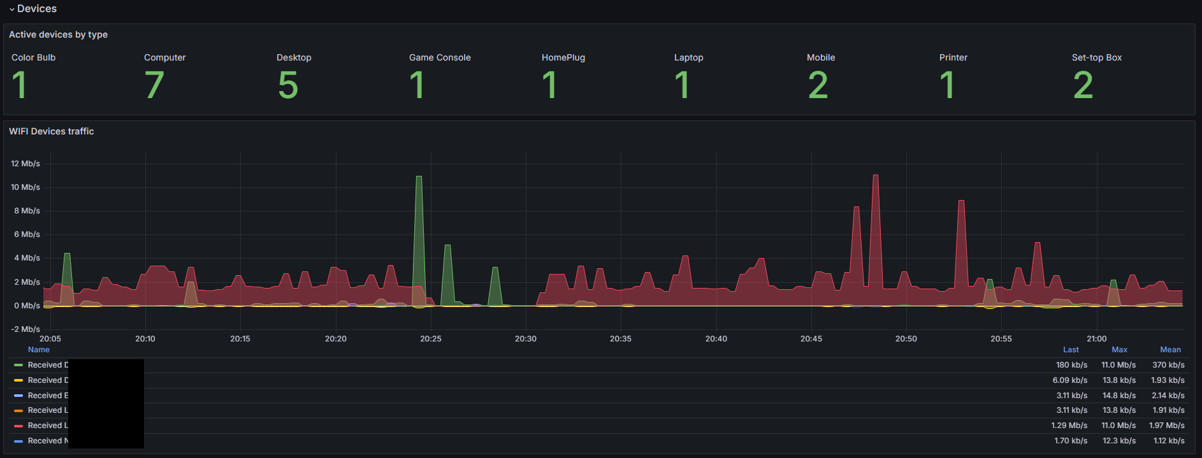1202x458 pixels.
Task: Select the Color Bulb stat value
Action: [19, 85]
